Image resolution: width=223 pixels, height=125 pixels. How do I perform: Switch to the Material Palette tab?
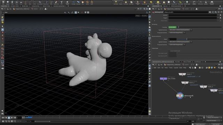[187, 62]
